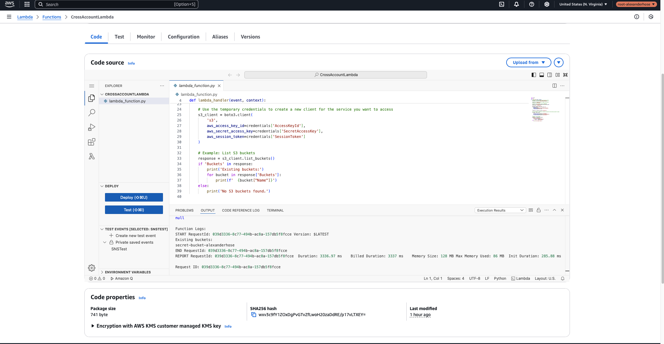Click the Upload from dropdown arrow
This screenshot has width=664, height=344.
pyautogui.click(x=544, y=62)
